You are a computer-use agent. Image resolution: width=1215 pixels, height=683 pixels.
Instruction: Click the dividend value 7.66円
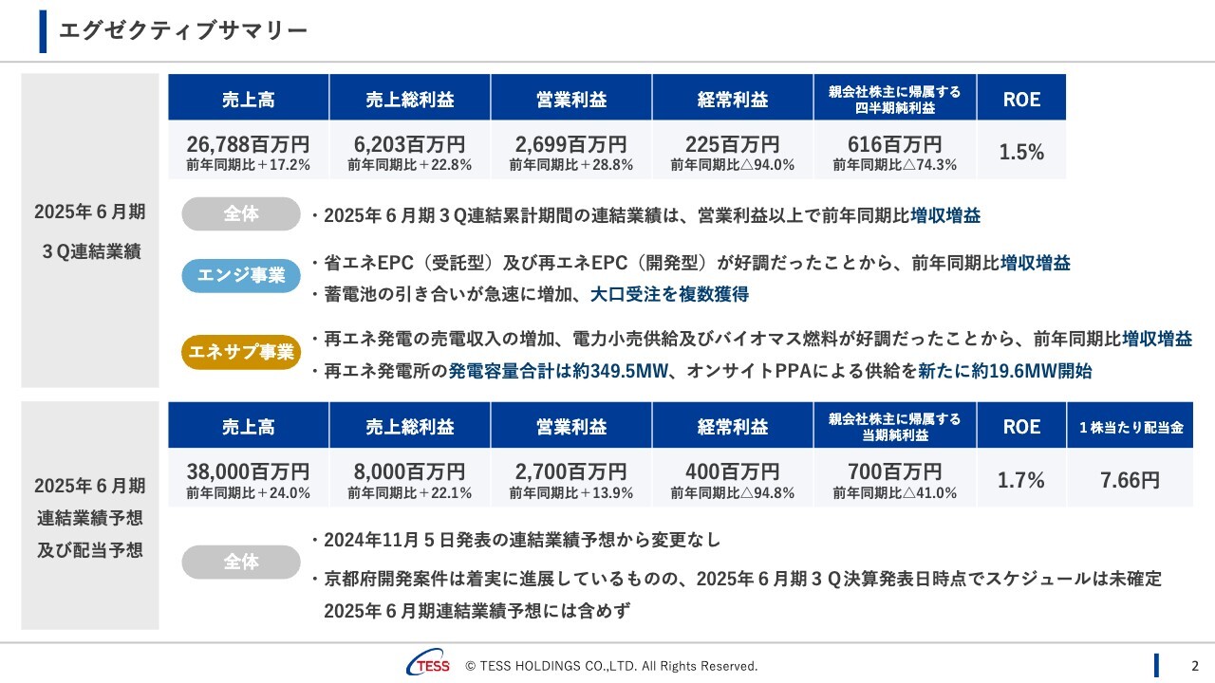click(x=1130, y=480)
